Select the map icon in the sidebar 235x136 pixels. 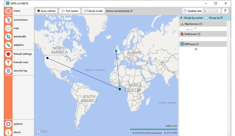point(8,28)
